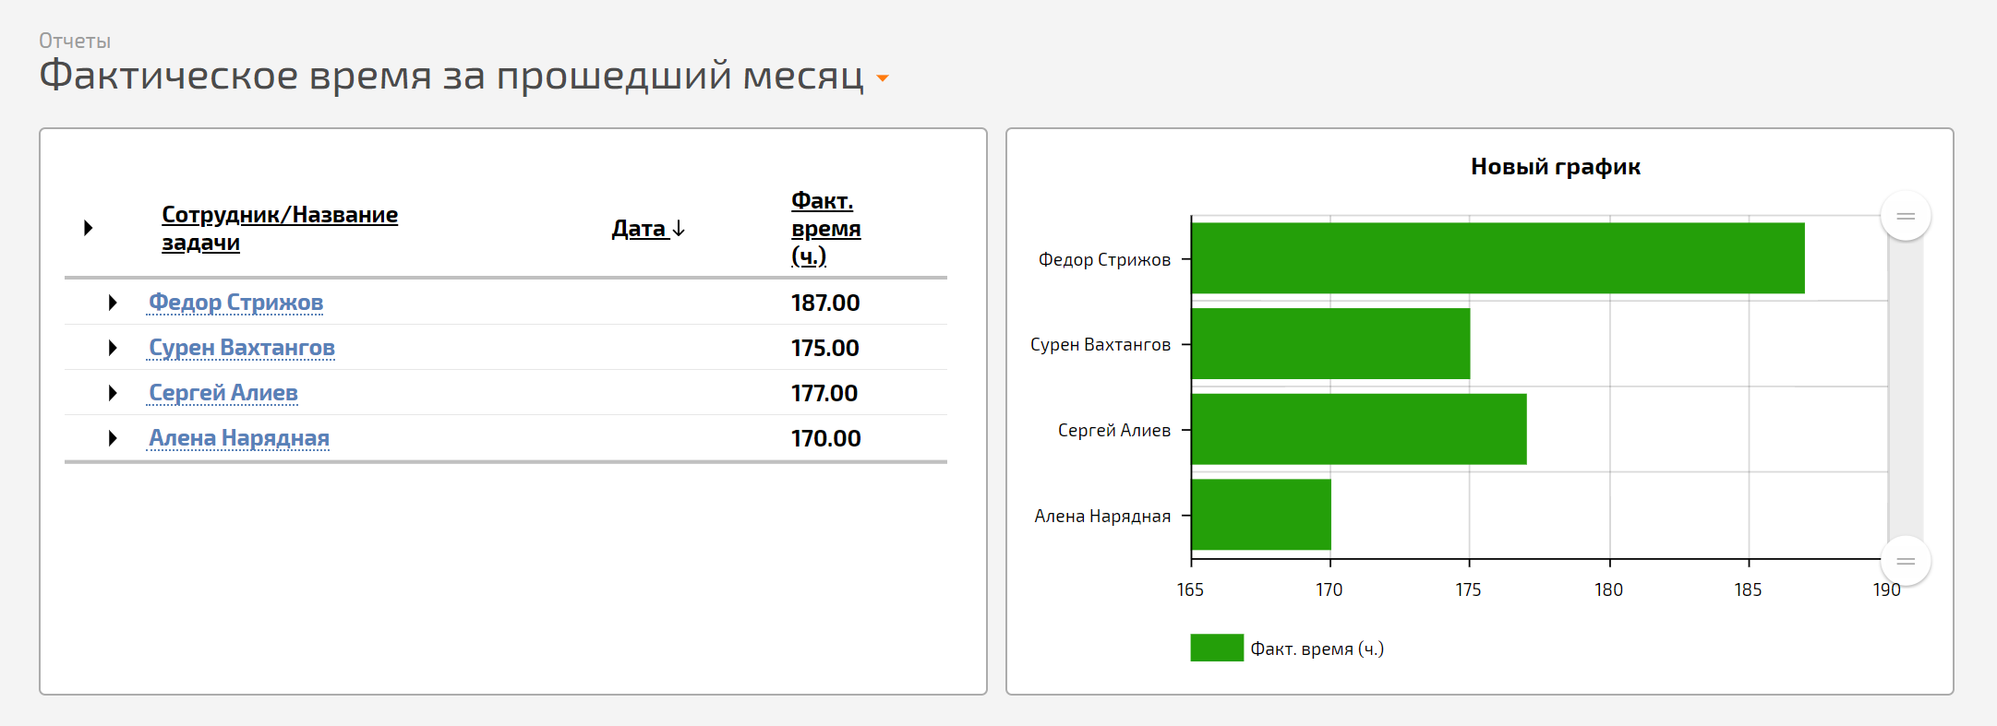This screenshot has height=726, width=1997.
Task: Click bottom handle of chart scrollbar
Action: click(x=1905, y=561)
